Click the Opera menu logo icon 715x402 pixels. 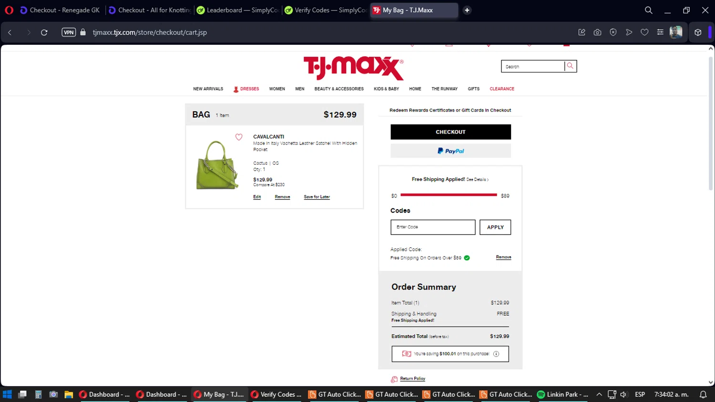[x=9, y=10]
